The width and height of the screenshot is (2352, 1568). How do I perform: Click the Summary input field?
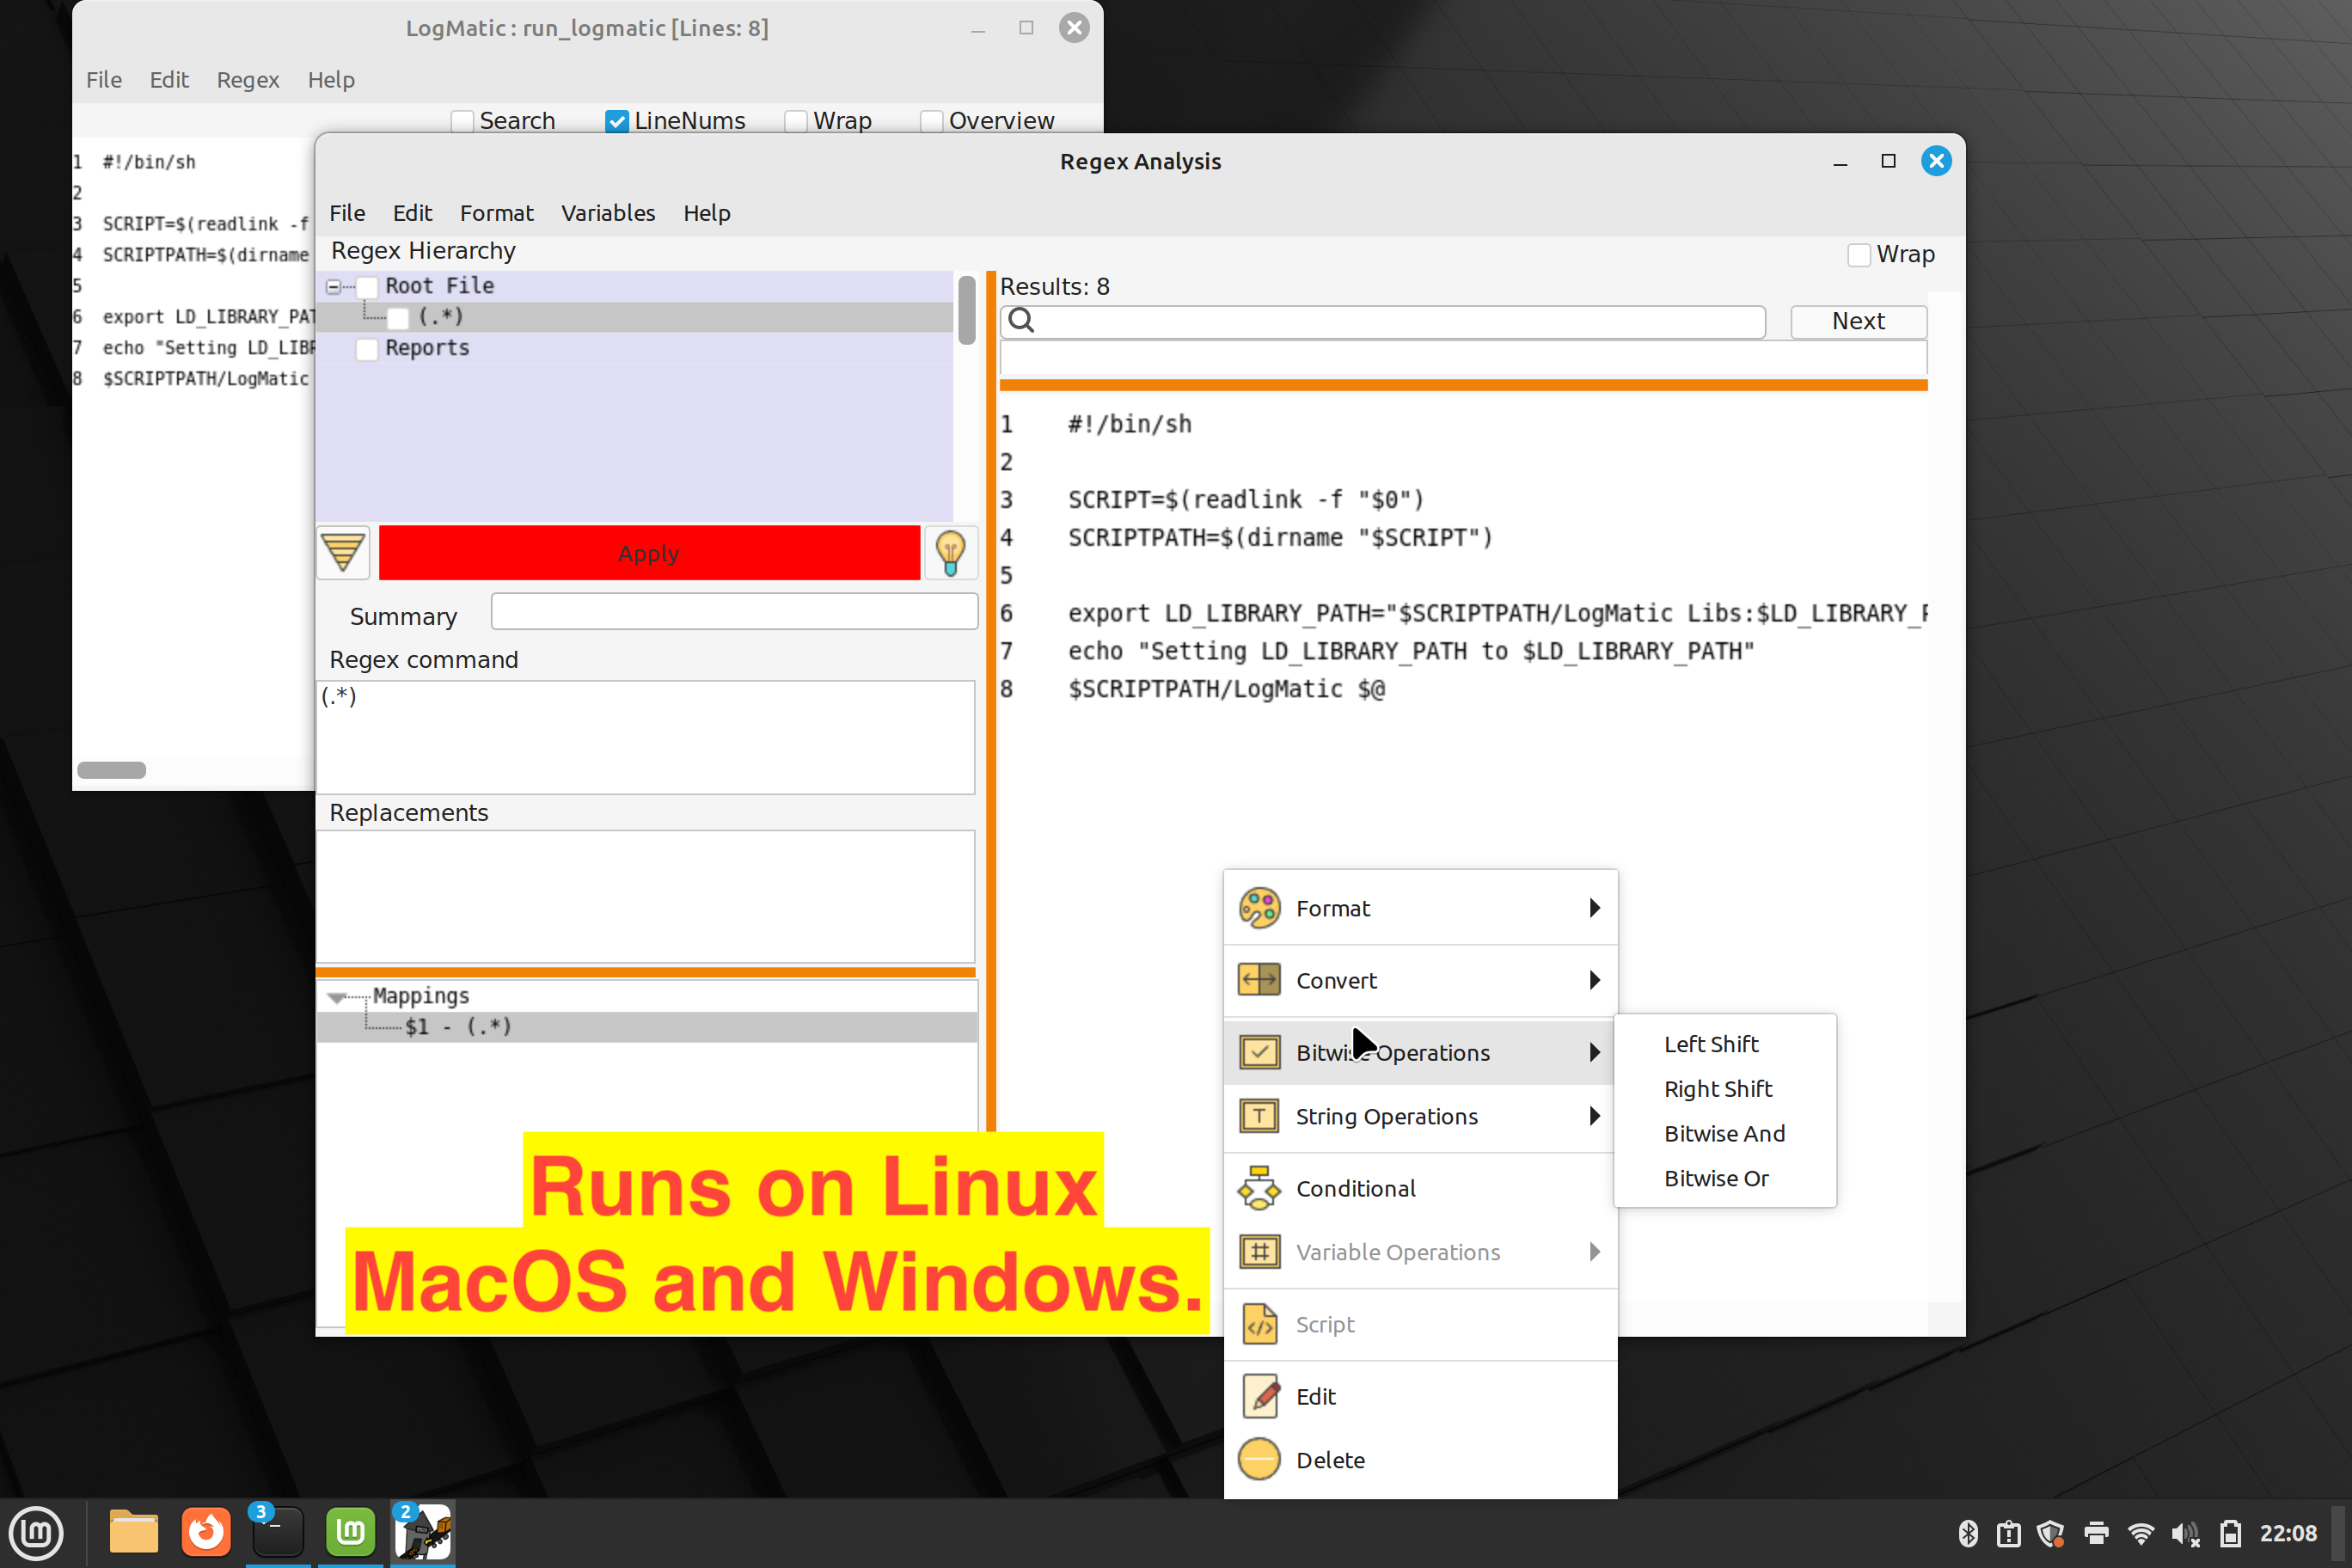(x=734, y=612)
